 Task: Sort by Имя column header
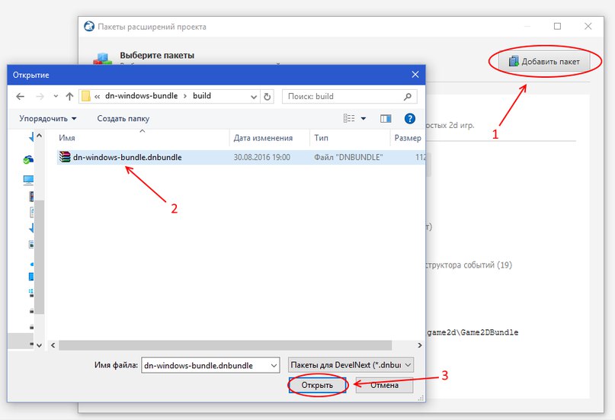[143, 138]
